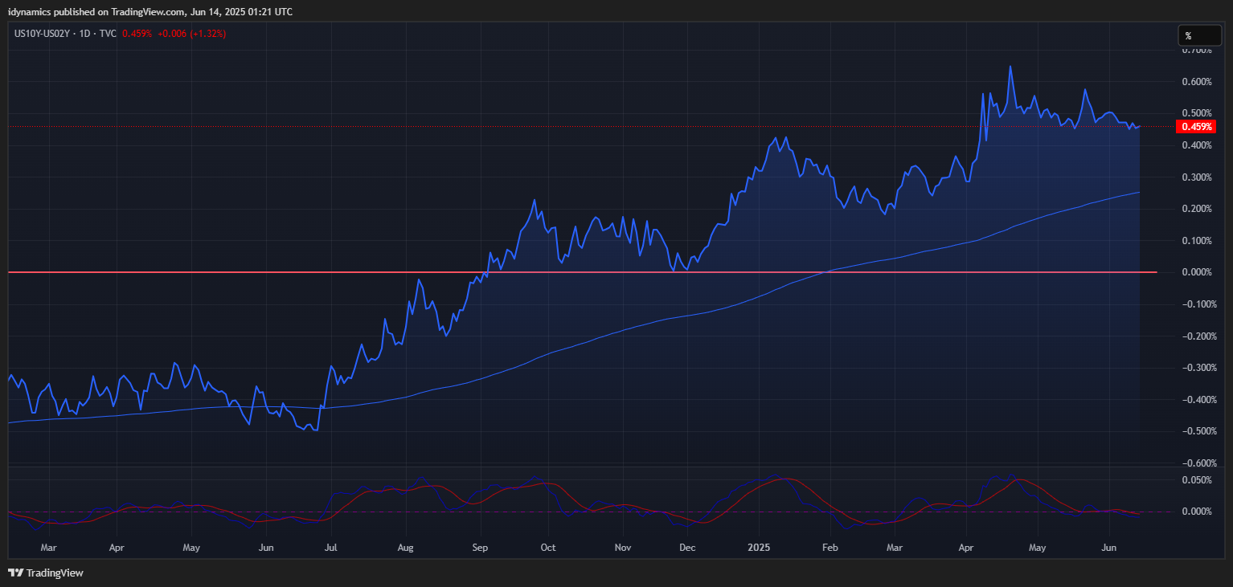Click the Mar label right after Feb
Viewport: 1233px width, 587px height.
(x=895, y=548)
